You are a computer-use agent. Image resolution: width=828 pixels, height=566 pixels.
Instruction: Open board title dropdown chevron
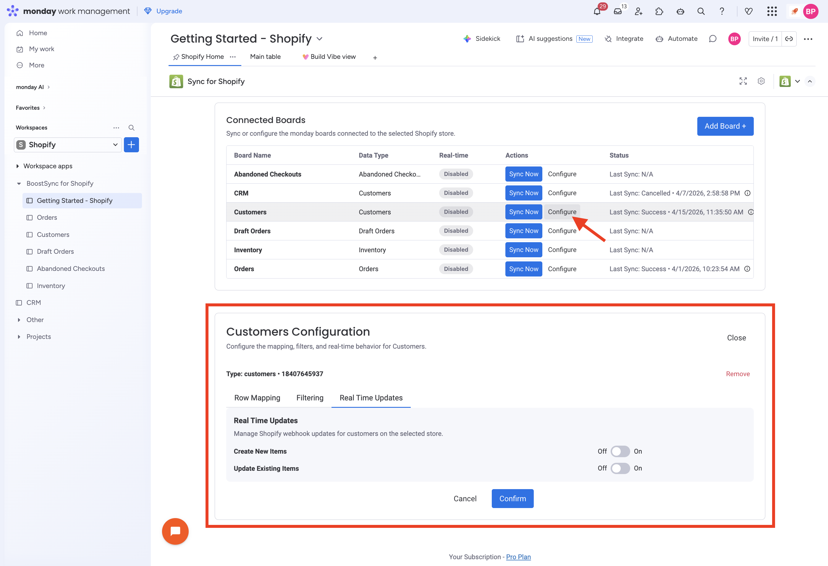[320, 39]
